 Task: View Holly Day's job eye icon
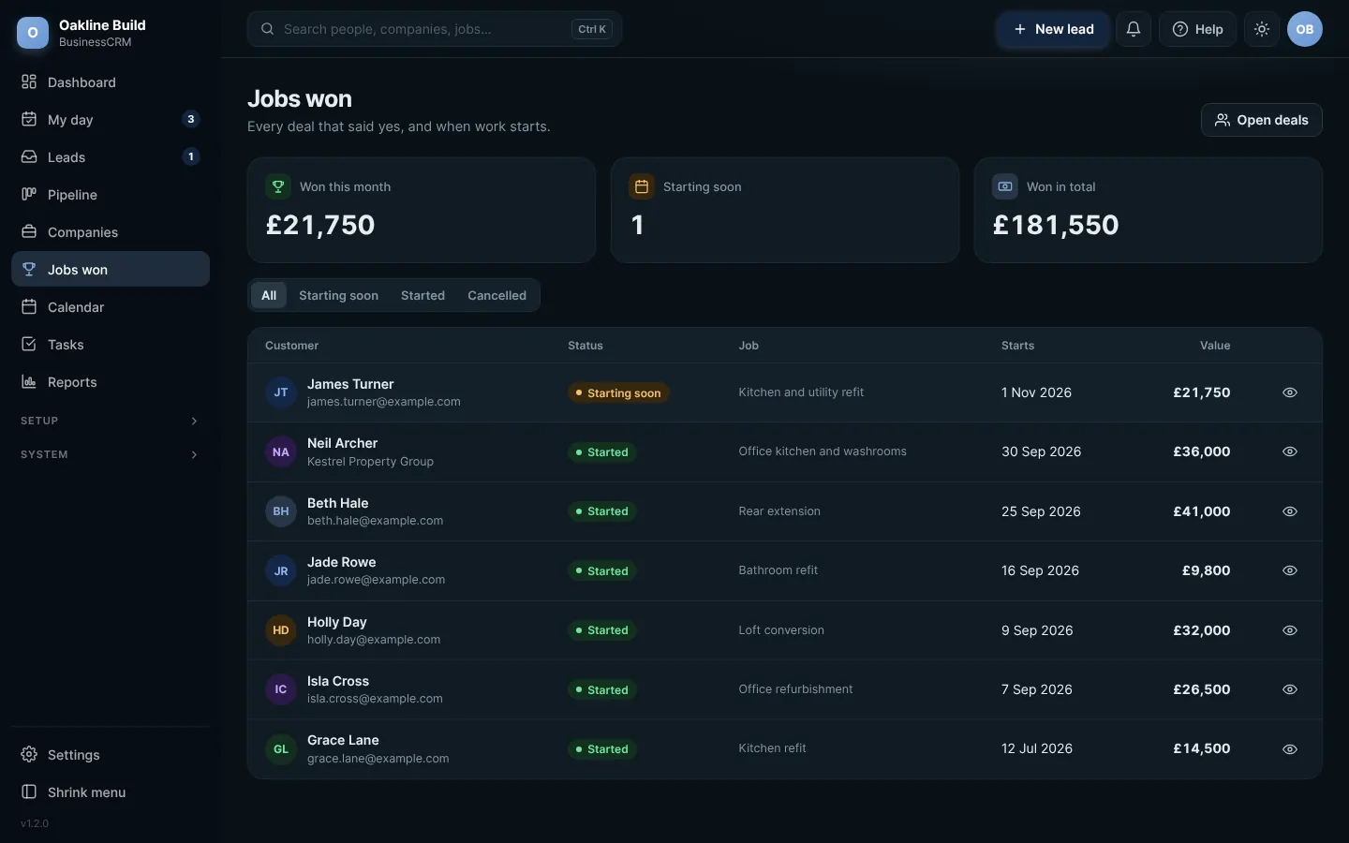click(1290, 630)
